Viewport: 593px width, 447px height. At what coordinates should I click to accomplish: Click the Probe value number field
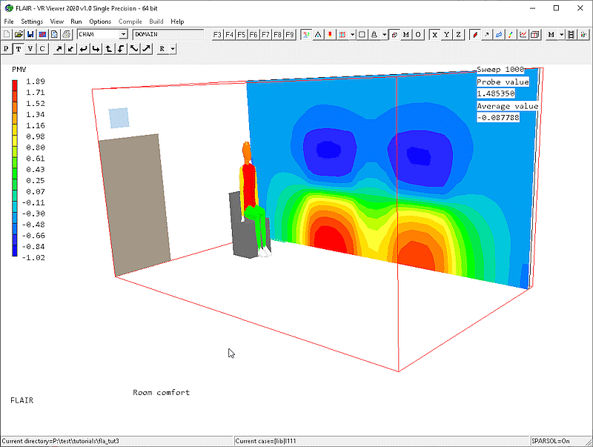497,94
